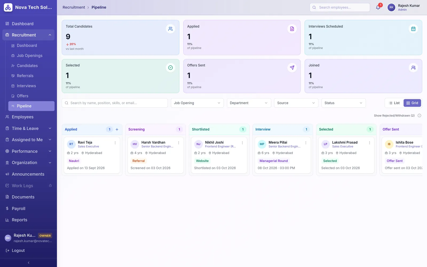Open the notifications bell
Screen dimensions: 427x267
pos(378,7)
